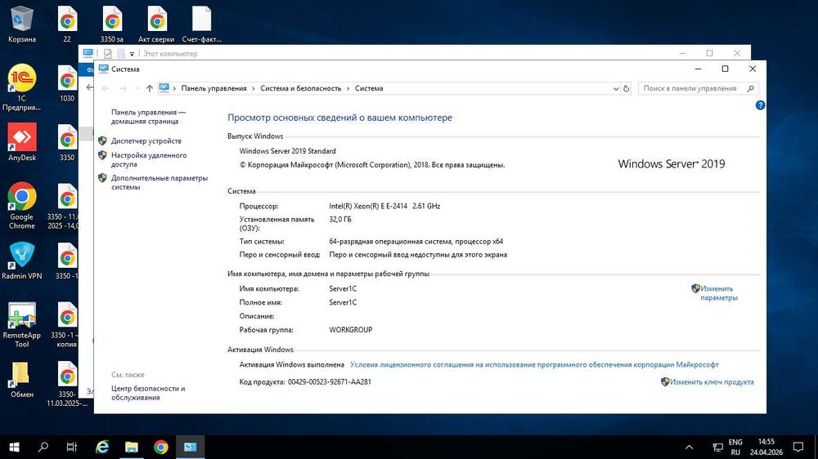818x459 pixels.
Task: Launch Internet Explorer from taskbar
Action: click(x=102, y=447)
